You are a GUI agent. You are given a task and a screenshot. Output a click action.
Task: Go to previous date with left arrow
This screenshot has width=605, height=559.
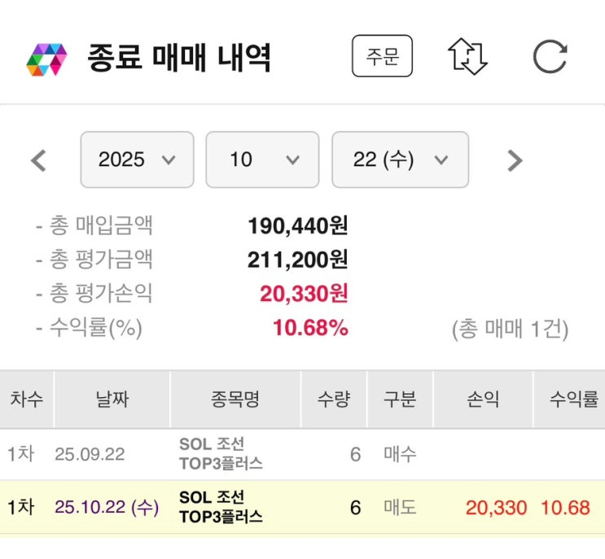[38, 160]
